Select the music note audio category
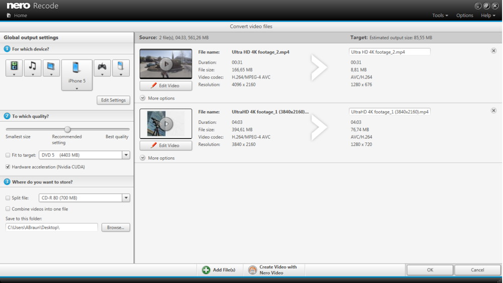 pyautogui.click(x=33, y=68)
